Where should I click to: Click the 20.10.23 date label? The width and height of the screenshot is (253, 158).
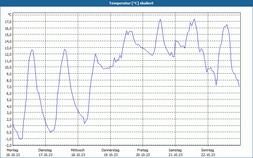143,155
